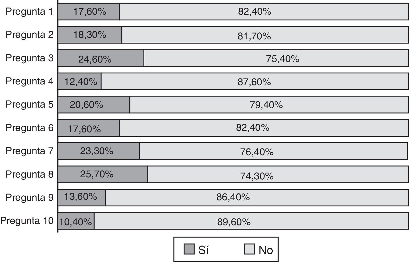
Task: Select the Pregunta 5 axis label
Action: coord(29,104)
